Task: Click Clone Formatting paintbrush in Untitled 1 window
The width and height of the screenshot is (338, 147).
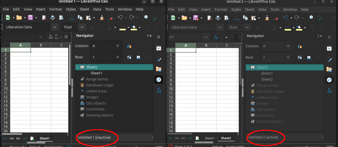Action: point(102,18)
